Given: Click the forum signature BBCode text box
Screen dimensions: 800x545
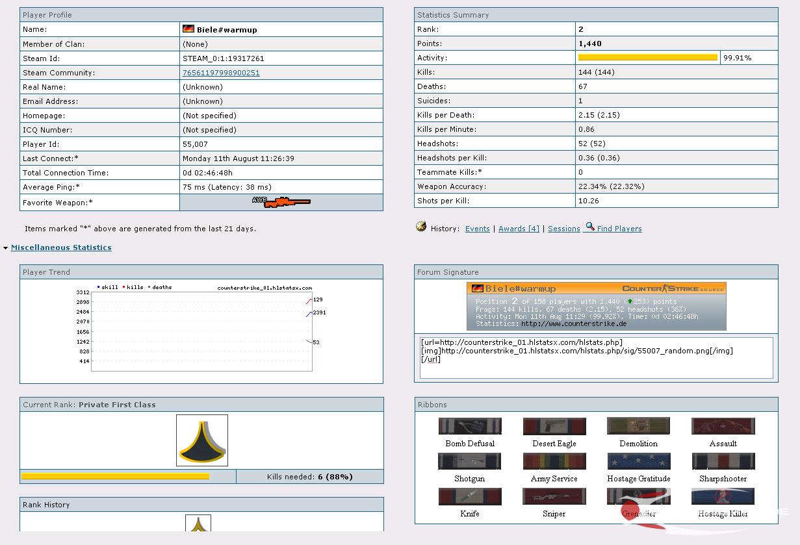Looking at the screenshot, I should [x=596, y=357].
